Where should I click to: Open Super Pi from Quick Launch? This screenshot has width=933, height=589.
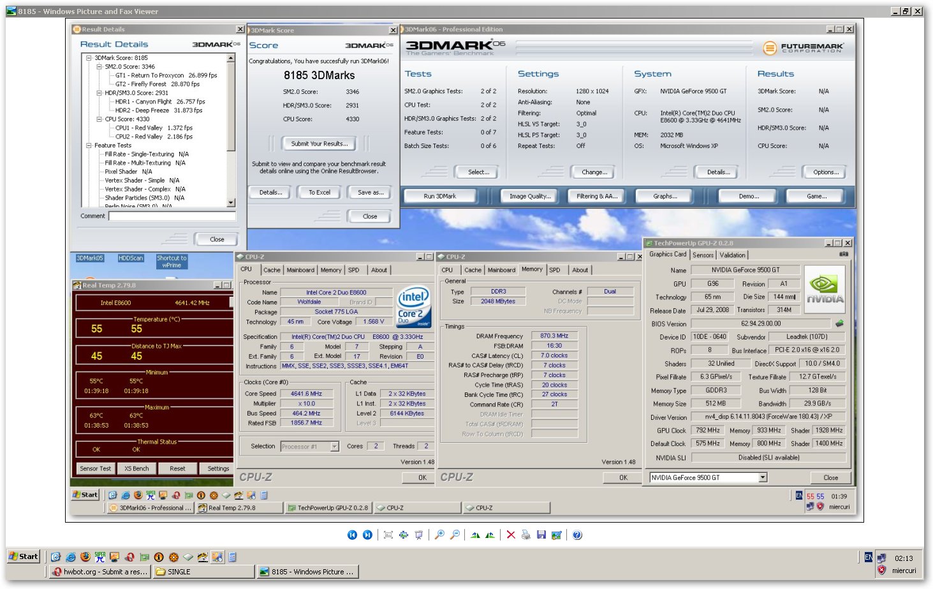[99, 556]
